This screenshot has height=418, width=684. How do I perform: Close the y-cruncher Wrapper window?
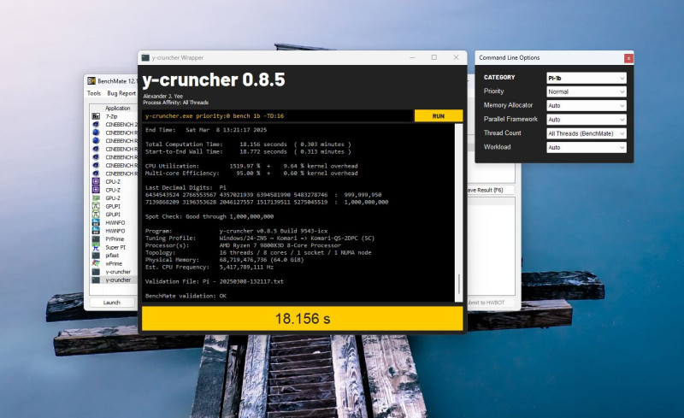[x=456, y=57]
